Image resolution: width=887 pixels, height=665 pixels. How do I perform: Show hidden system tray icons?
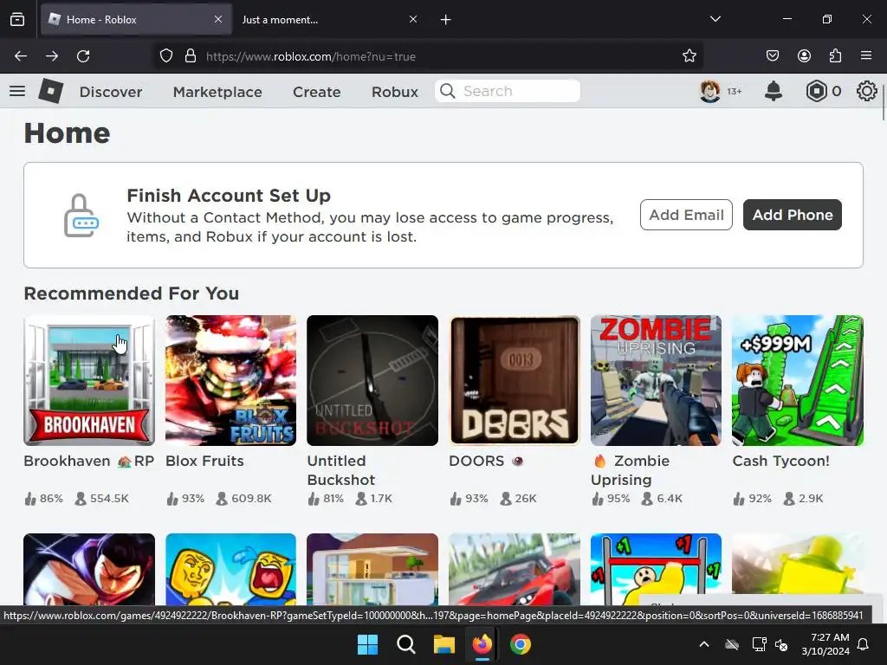[703, 644]
